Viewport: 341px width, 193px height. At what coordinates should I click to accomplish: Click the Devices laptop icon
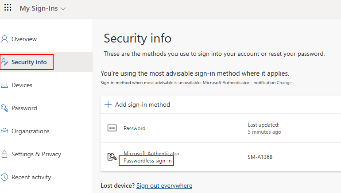(4, 85)
